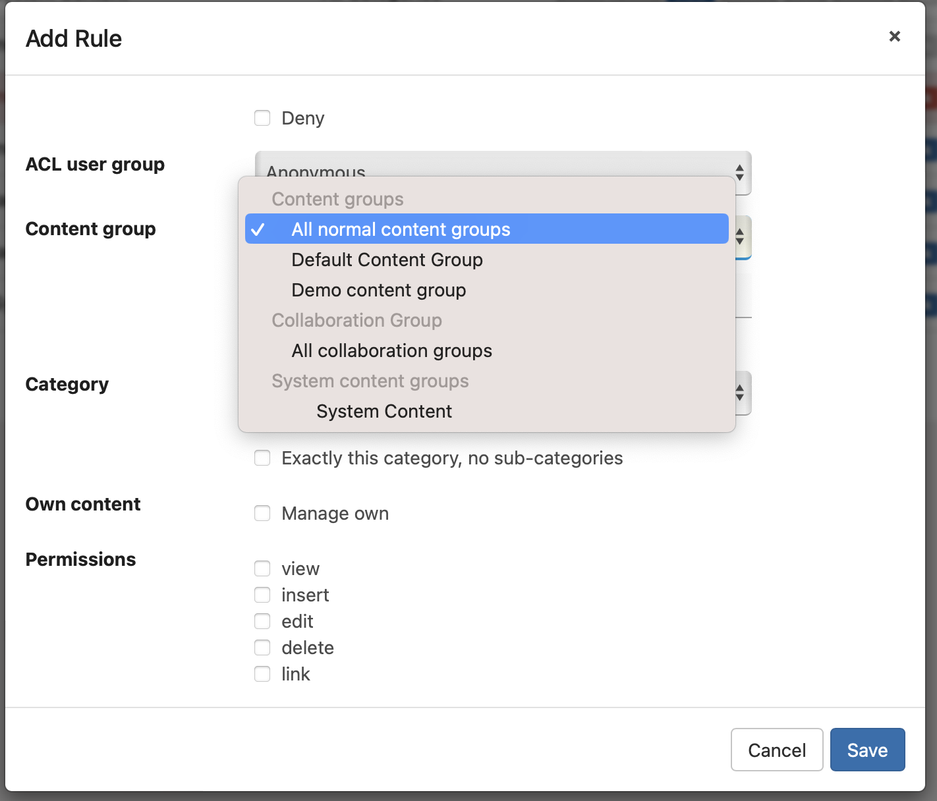Pick Demo content group option
The image size is (937, 801).
(378, 290)
